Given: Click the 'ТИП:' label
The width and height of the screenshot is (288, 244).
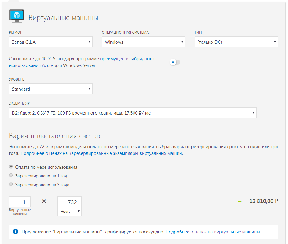Looking at the screenshot, I should [198, 32].
